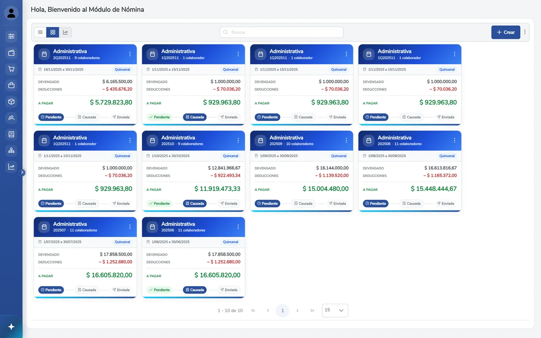Open the 202509 card options menu

pos(347,140)
